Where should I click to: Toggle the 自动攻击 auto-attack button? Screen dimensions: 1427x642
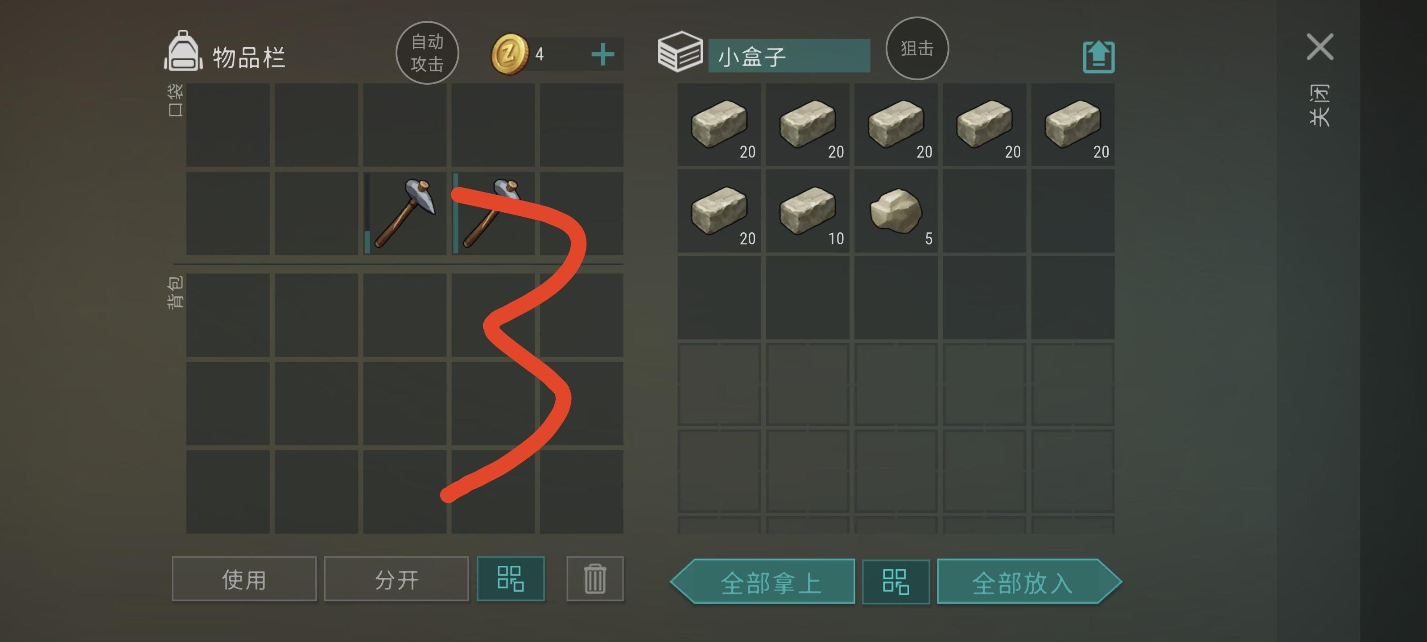click(427, 53)
